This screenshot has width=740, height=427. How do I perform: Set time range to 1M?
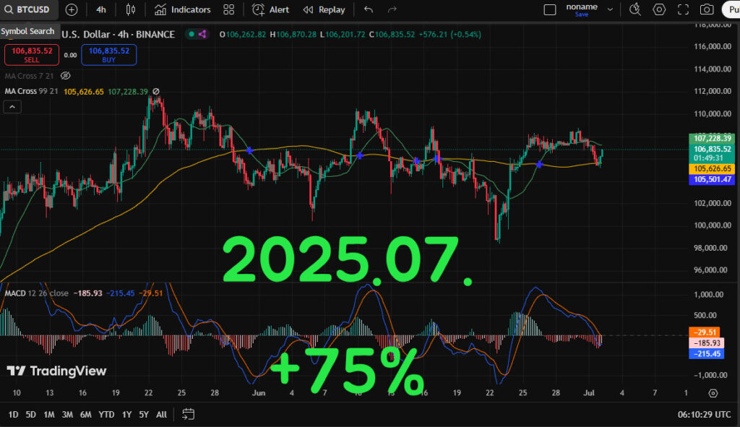coord(49,414)
